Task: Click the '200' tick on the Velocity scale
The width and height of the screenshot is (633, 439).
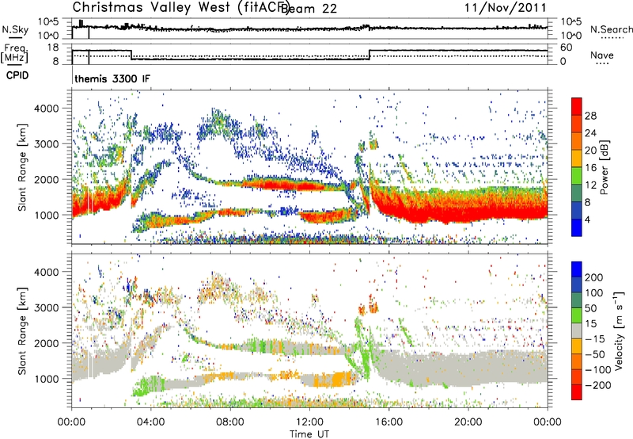Action: [593, 277]
